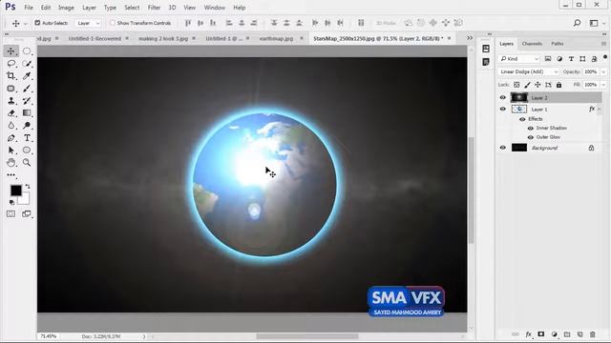Image resolution: width=611 pixels, height=343 pixels.
Task: Set the foreground color swatch
Action: (x=15, y=191)
